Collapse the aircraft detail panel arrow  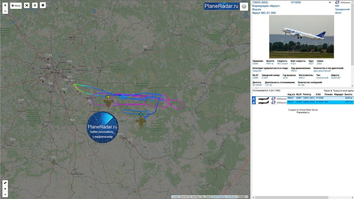point(330,2)
